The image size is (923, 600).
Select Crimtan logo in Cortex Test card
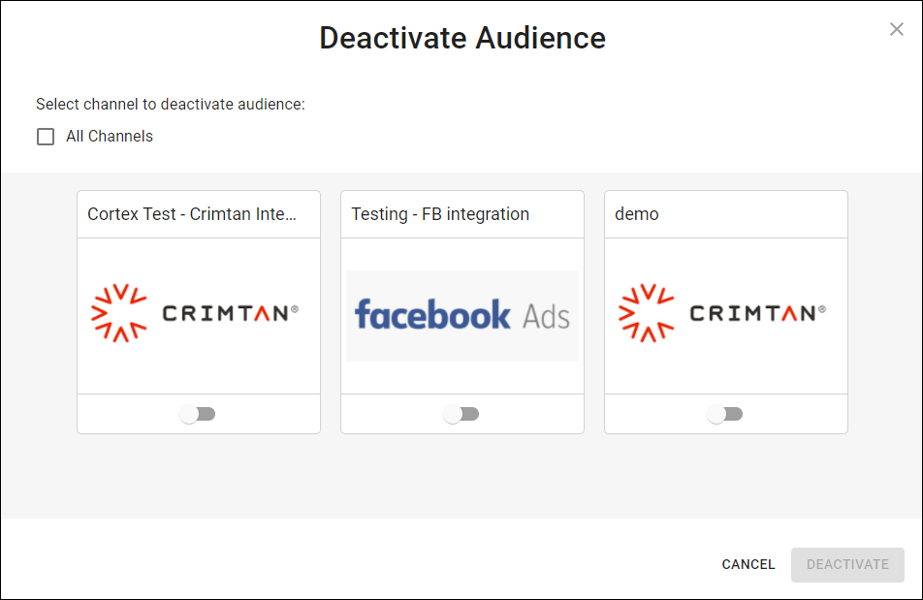pyautogui.click(x=195, y=313)
